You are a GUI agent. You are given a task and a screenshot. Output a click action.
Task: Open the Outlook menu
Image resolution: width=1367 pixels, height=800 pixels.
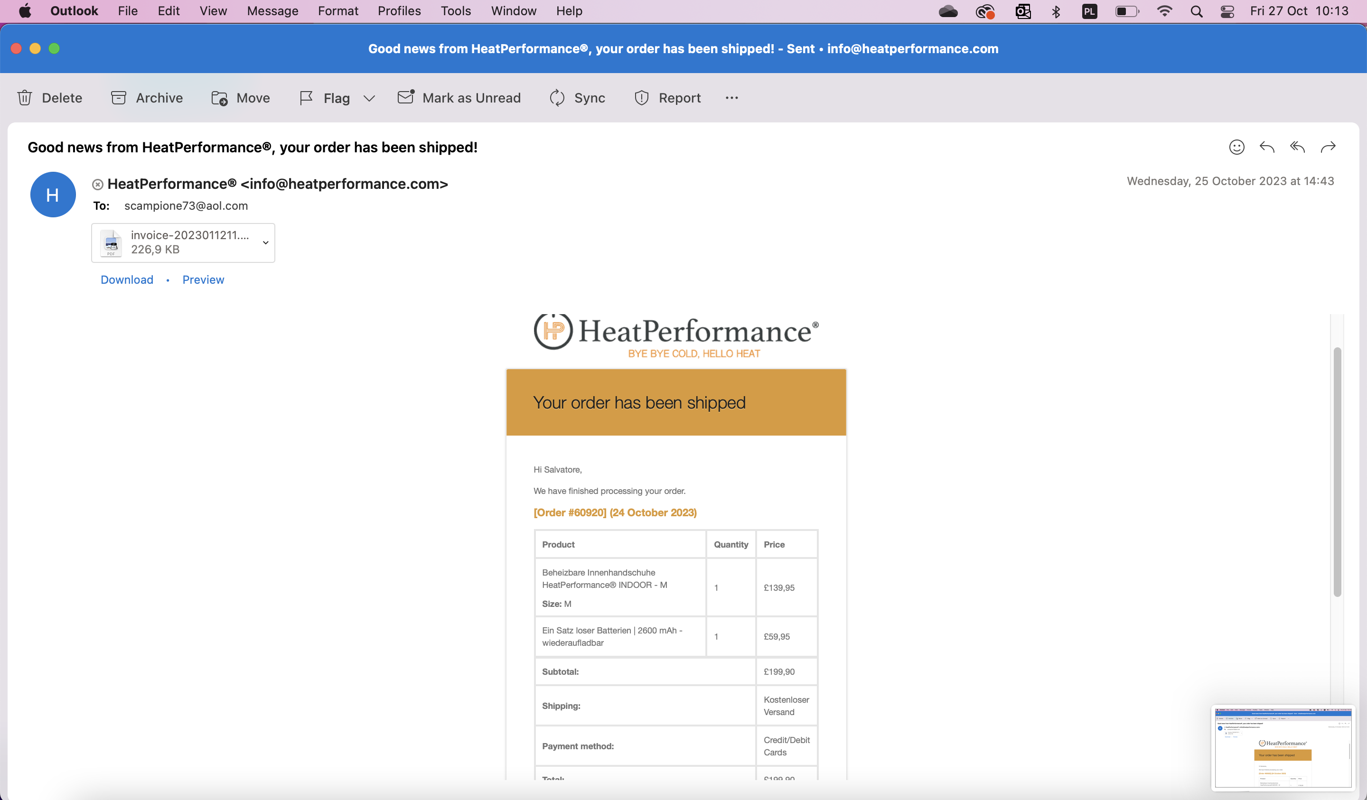[x=74, y=11]
